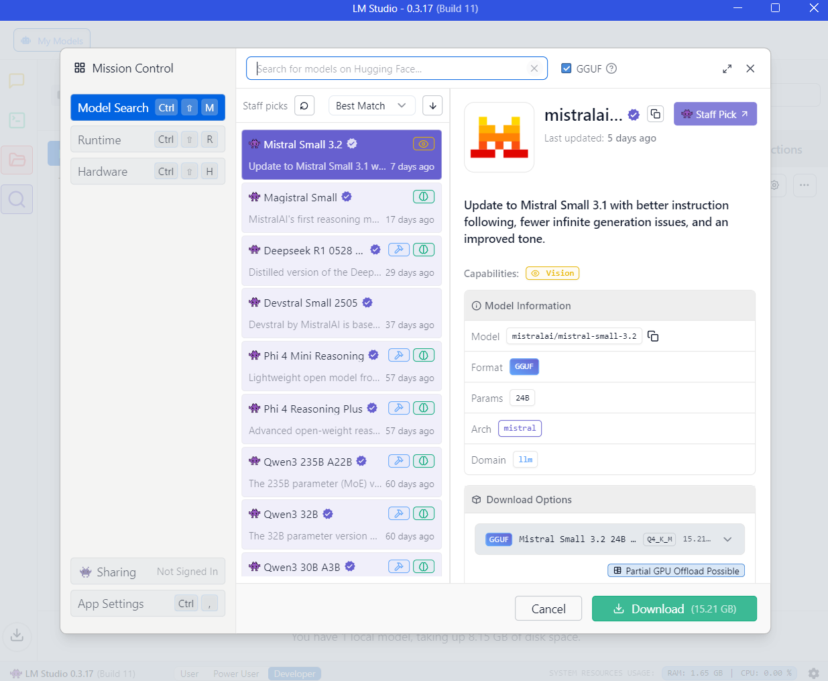Open the Developer terminal sidebar icon
Image resolution: width=828 pixels, height=681 pixels.
[17, 120]
